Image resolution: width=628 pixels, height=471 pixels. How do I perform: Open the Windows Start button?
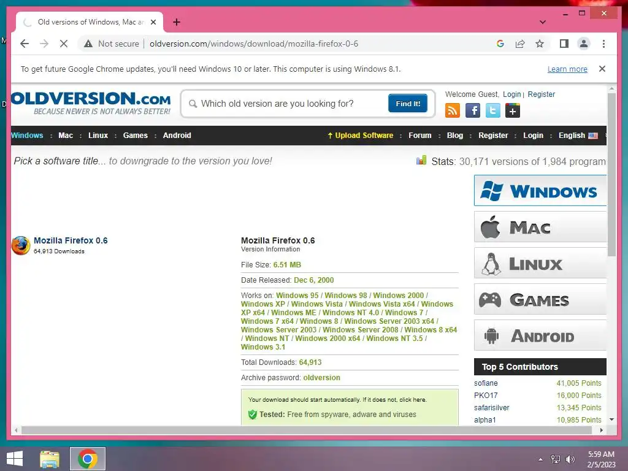(x=15, y=459)
